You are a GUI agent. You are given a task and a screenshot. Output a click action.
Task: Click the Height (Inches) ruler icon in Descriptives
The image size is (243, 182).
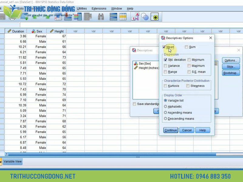136,68
